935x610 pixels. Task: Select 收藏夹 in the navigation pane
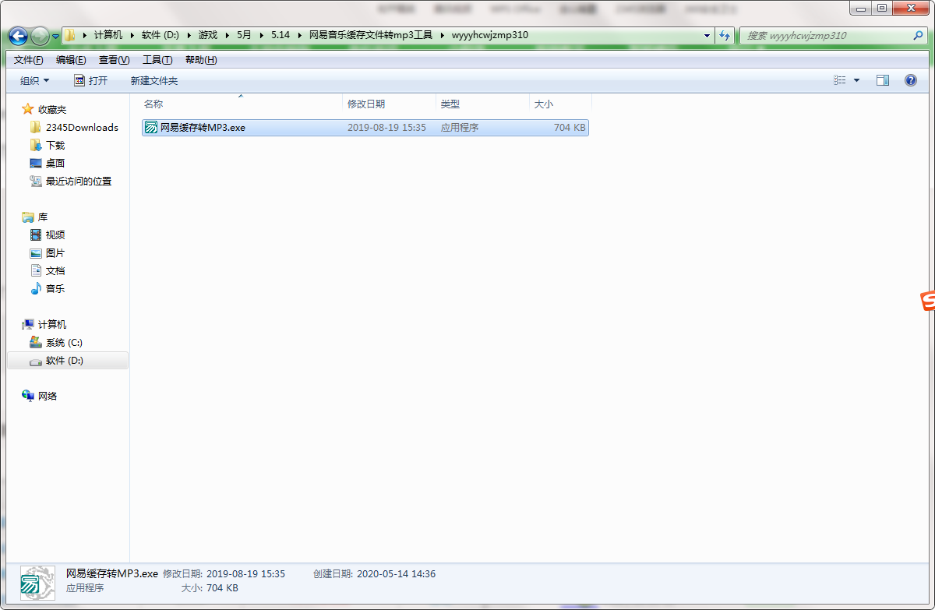(x=44, y=109)
